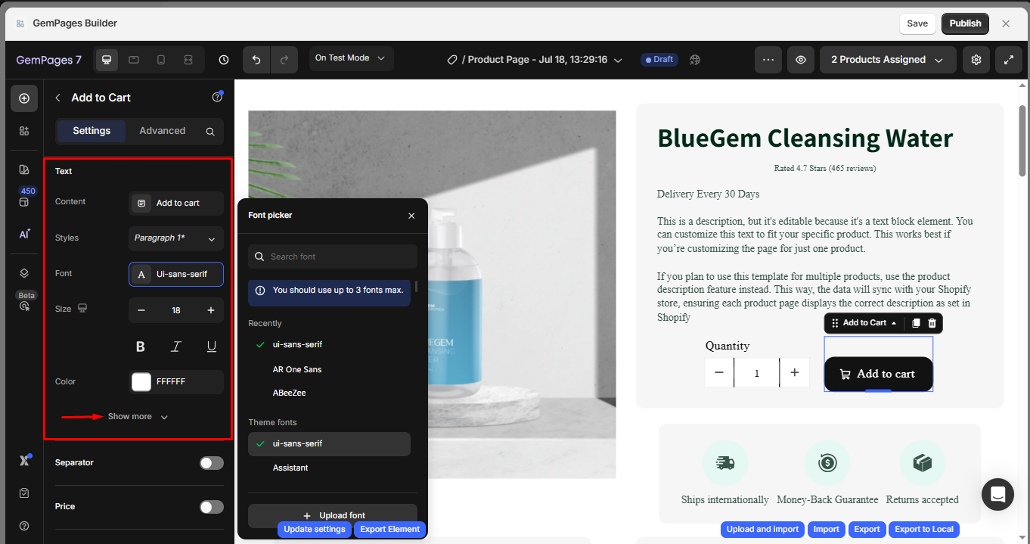This screenshot has height=544, width=1030.
Task: Open the Styles Paragraph 1 dropdown
Action: coord(175,238)
